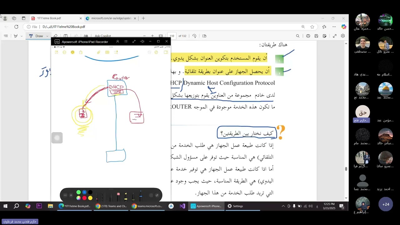Click the plus button in drawing palette
Image resolution: width=400 pixels, height=225 pixels.
71,195
